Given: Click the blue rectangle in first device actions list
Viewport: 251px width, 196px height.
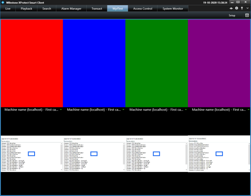Looking at the screenshot, I should (x=31, y=154).
